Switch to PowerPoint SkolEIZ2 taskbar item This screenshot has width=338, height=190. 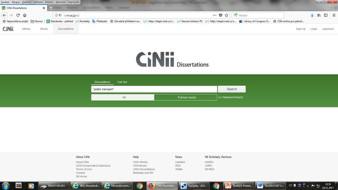click(238, 186)
